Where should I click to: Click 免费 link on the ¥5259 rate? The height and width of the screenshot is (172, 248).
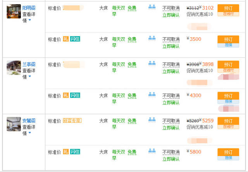coord(132,121)
